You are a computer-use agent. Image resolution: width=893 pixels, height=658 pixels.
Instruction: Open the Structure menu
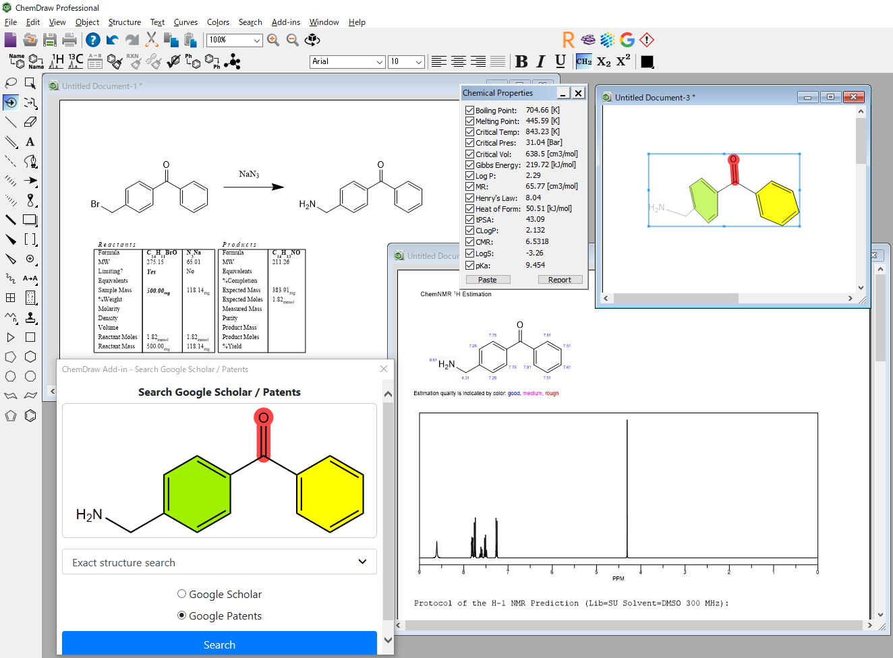(x=125, y=22)
